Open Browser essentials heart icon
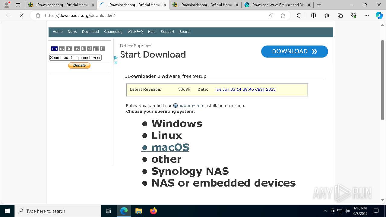The image size is (386, 217). pyautogui.click(x=353, y=15)
